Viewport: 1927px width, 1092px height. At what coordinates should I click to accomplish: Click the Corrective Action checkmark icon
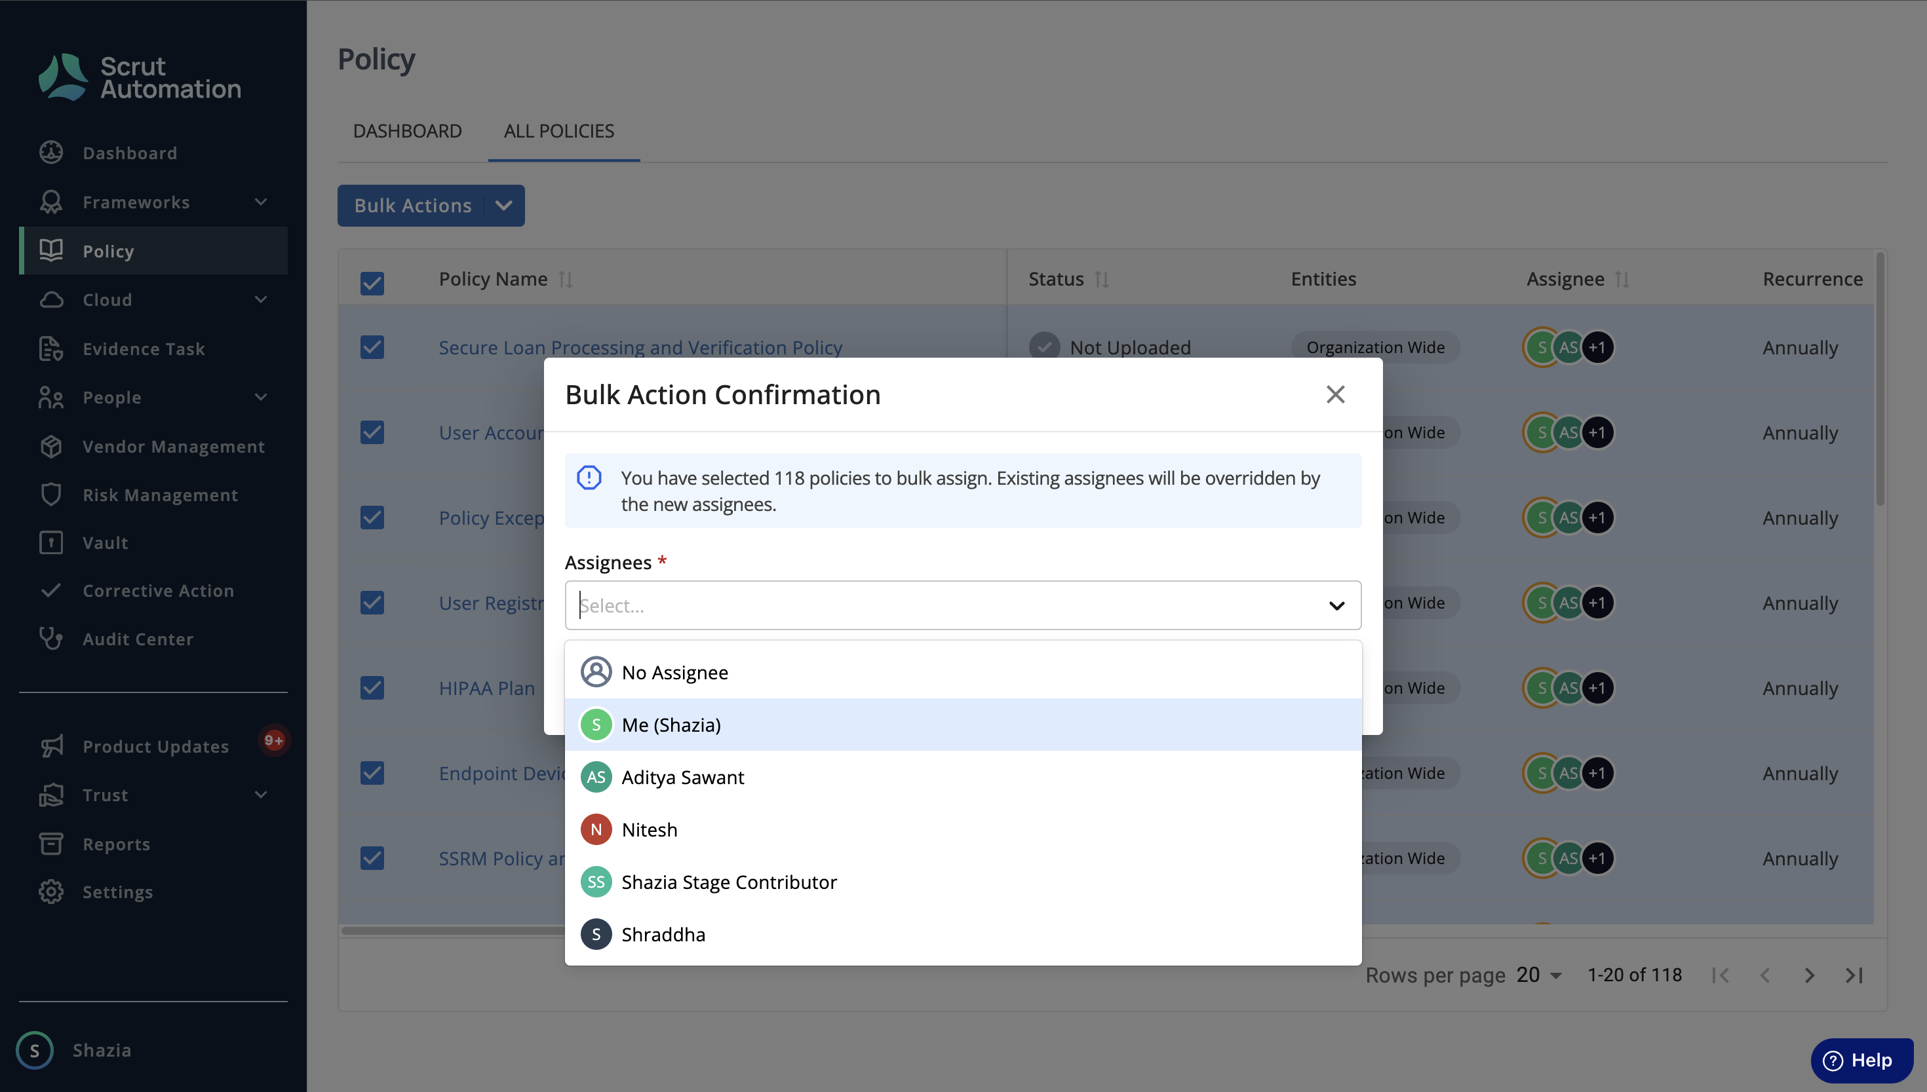(x=51, y=590)
